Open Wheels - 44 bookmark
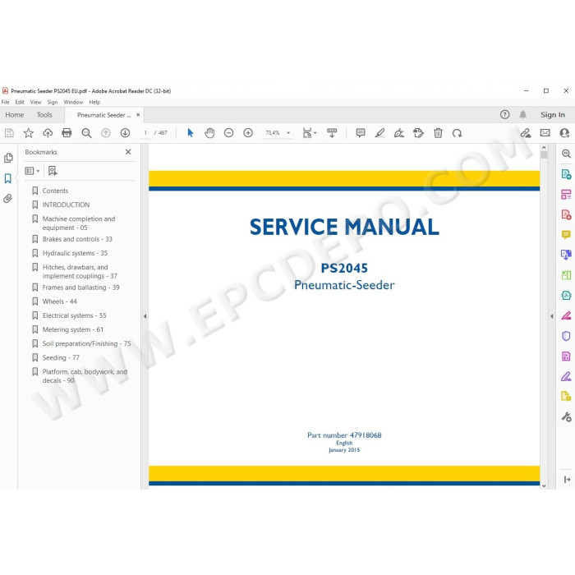Image resolution: width=575 pixels, height=575 pixels. coord(59,301)
